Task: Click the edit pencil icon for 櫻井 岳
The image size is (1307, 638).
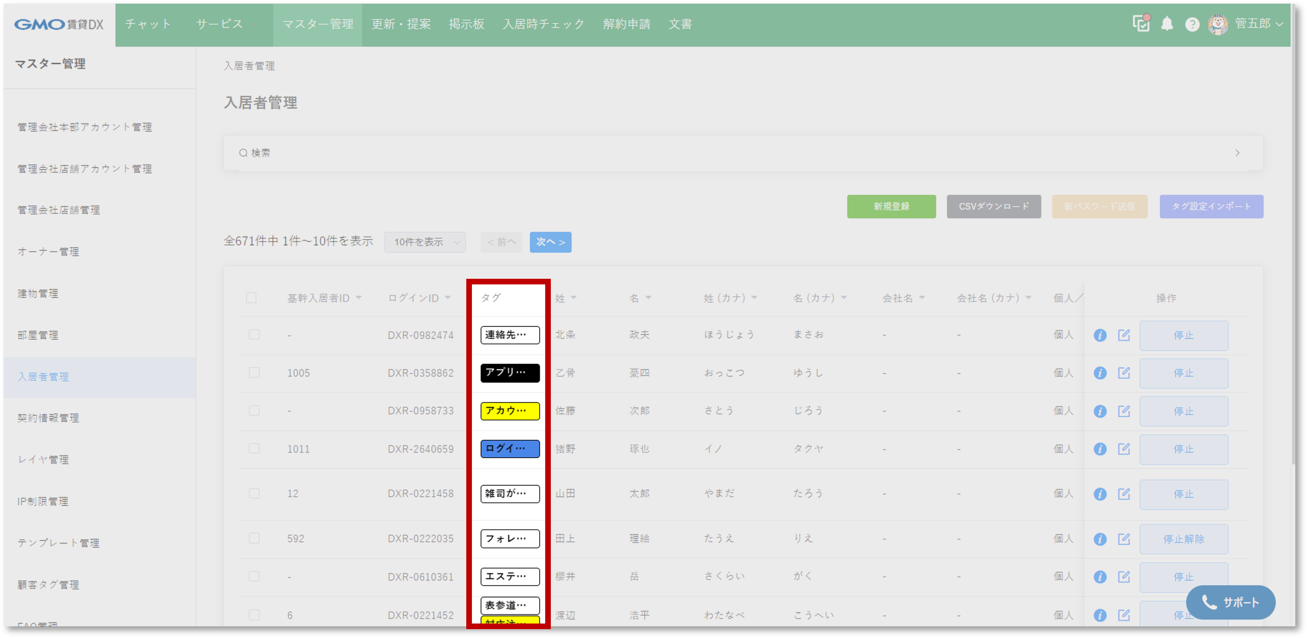Action: pyautogui.click(x=1124, y=577)
